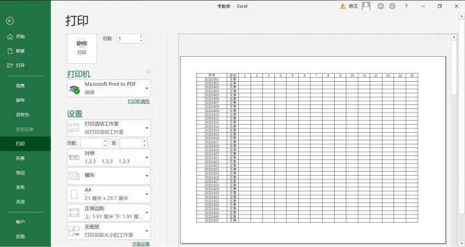This screenshot has height=247, width=465.
Task: Click the warning triangle icon in title bar
Action: 342,6
